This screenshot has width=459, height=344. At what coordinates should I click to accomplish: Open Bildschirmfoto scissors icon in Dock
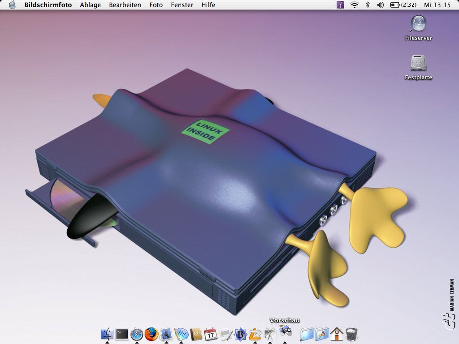pos(270,334)
